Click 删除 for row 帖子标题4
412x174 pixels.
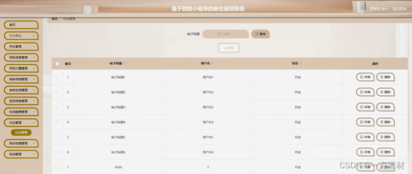click(x=385, y=122)
